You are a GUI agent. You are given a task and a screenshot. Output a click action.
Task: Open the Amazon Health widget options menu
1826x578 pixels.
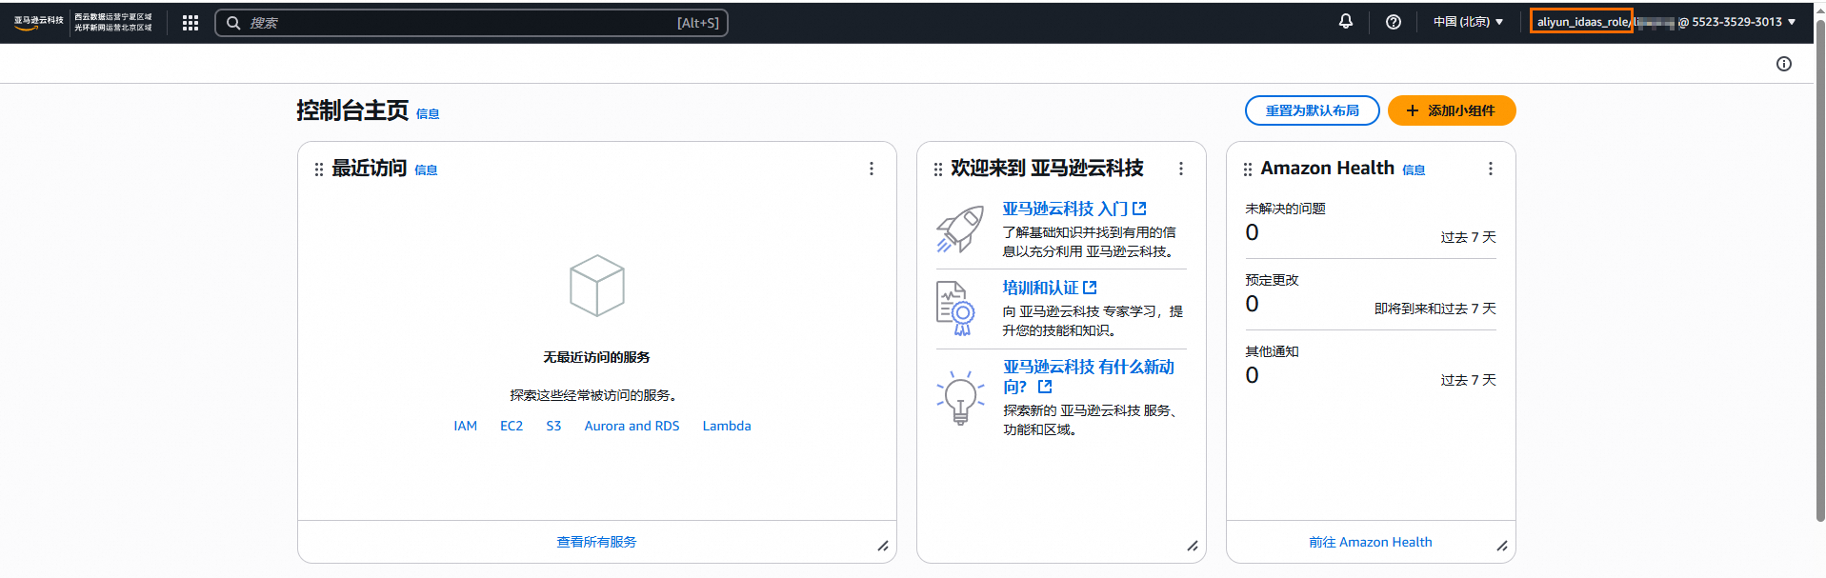pyautogui.click(x=1491, y=169)
